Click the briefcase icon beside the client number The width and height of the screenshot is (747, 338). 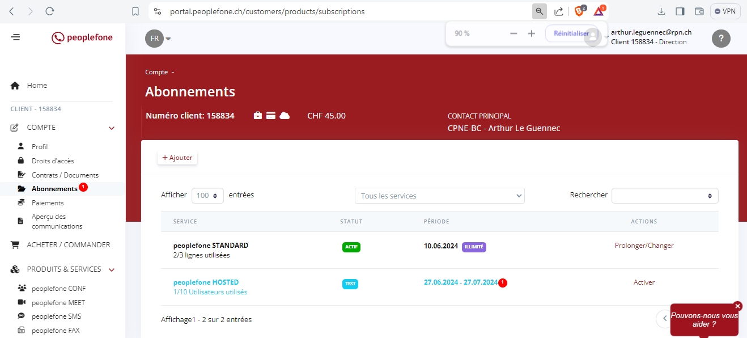(x=258, y=116)
